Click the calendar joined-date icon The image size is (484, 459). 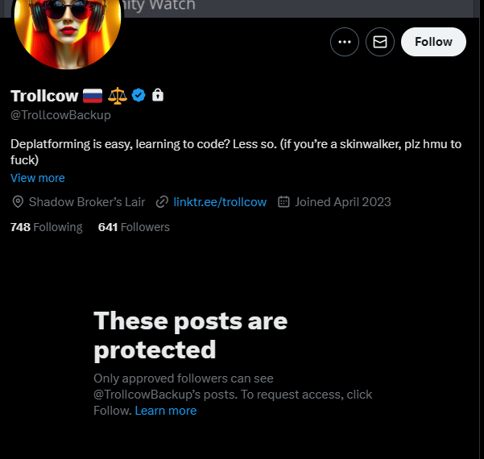pos(283,201)
